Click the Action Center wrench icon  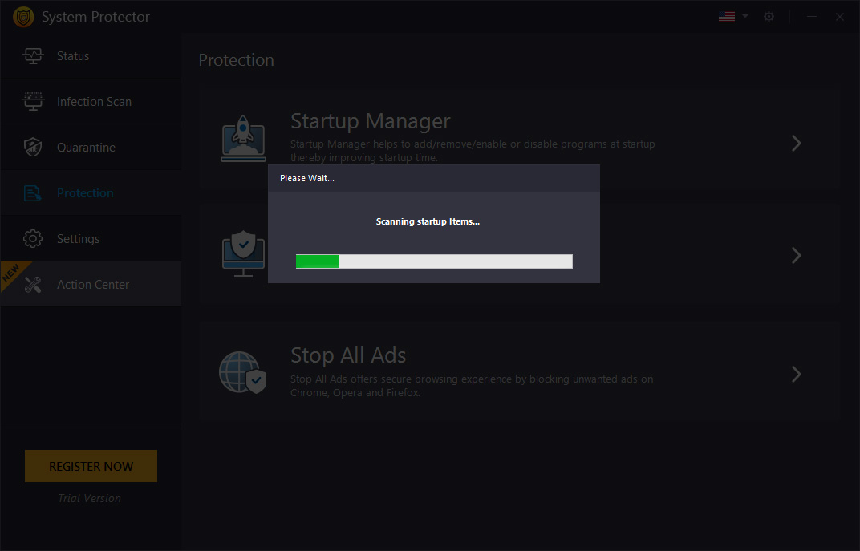pyautogui.click(x=33, y=284)
